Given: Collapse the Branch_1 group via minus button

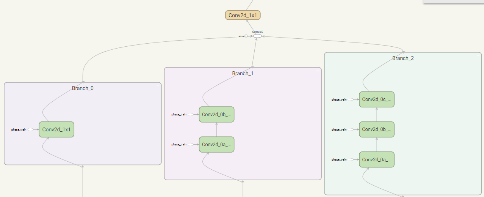Looking at the screenshot, I should point(318,71).
